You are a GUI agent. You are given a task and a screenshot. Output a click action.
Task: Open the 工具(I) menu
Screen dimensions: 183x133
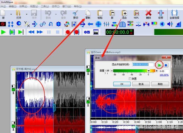tap(45, 6)
